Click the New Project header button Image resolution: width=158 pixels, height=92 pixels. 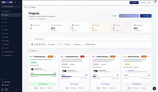click(146, 16)
